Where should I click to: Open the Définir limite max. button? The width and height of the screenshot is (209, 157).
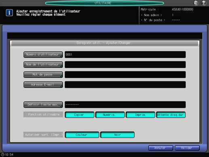click(x=43, y=105)
